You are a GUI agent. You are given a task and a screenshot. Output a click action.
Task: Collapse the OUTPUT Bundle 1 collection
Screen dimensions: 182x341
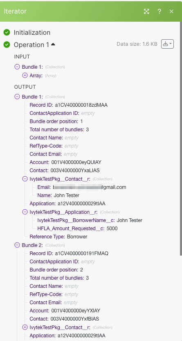pyautogui.click(x=17, y=96)
